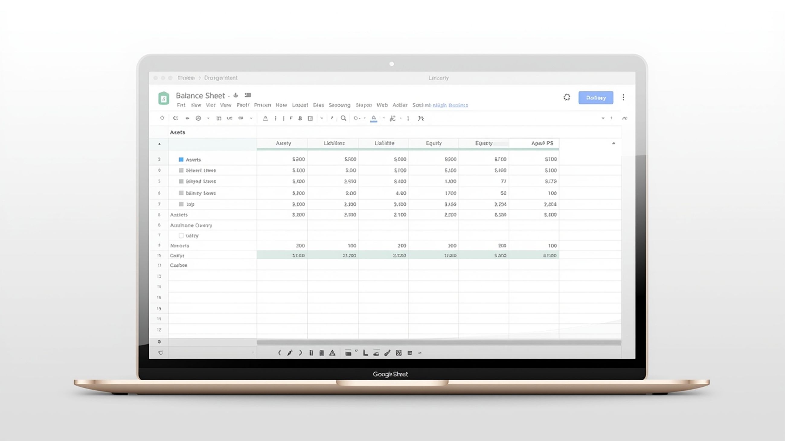The image size is (785, 441).
Task: Expand the chevron at the toolbar's far right
Action: point(603,118)
